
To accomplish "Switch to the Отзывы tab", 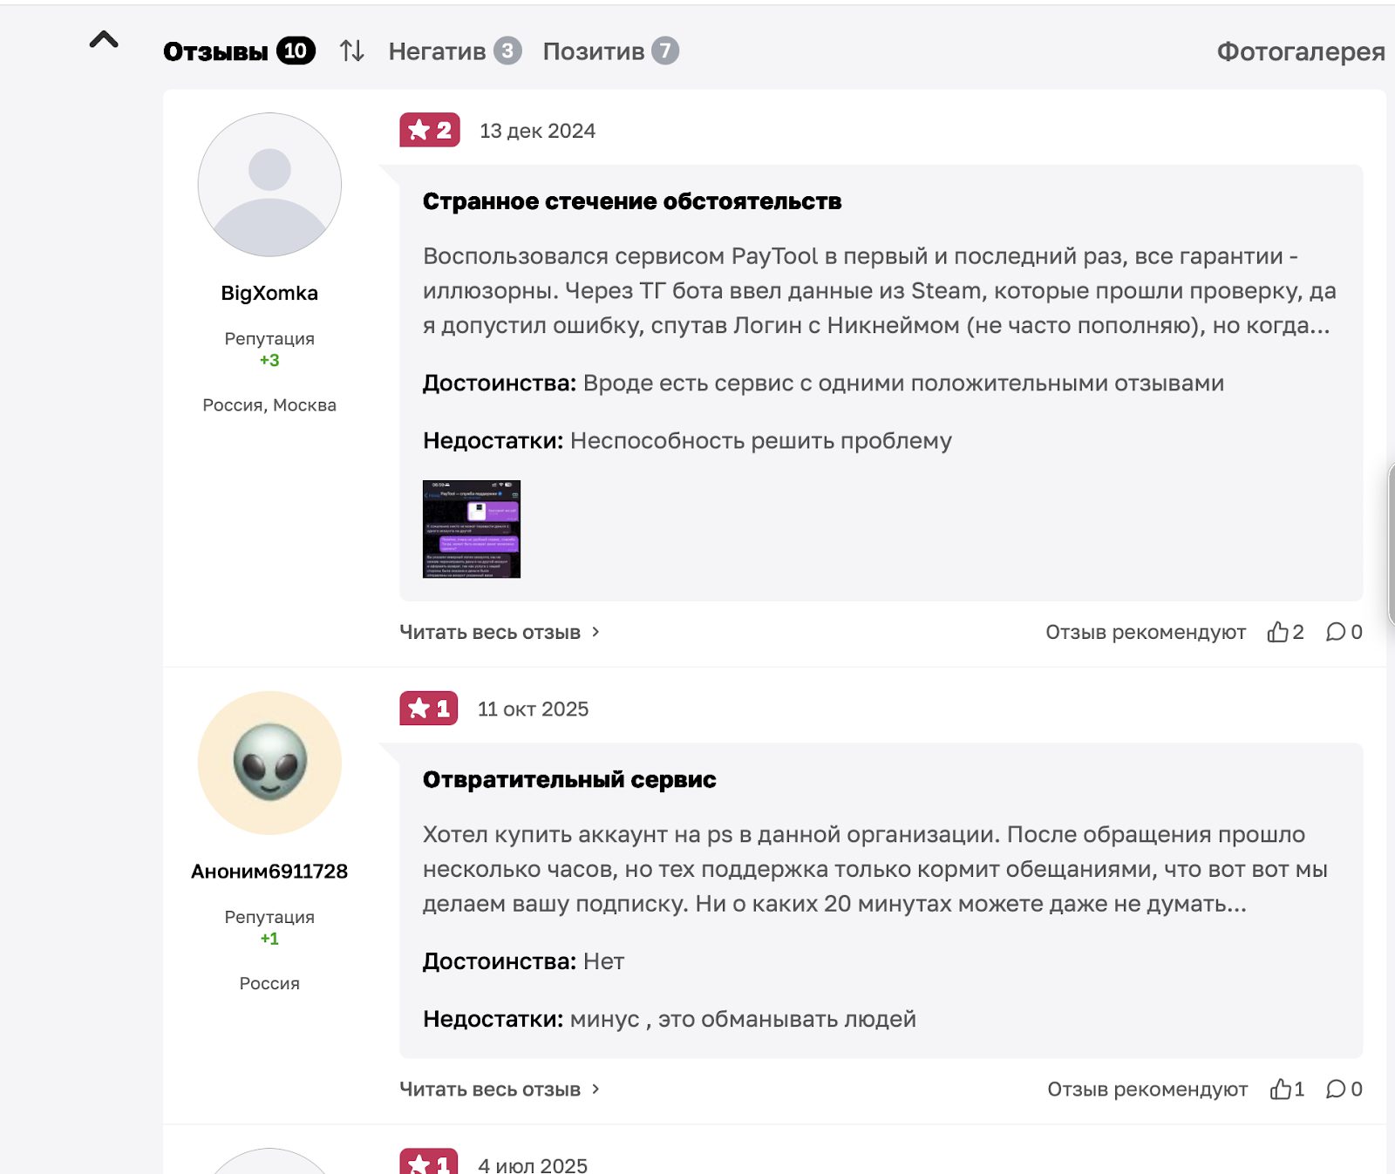I will [216, 51].
